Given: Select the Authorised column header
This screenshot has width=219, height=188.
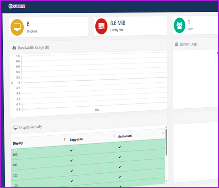Looking at the screenshot, I should (x=125, y=136).
